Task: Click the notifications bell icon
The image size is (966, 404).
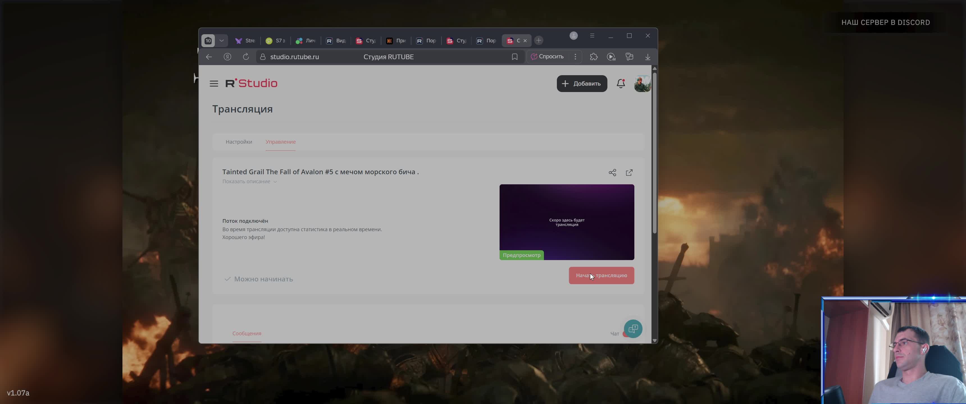Action: (621, 84)
